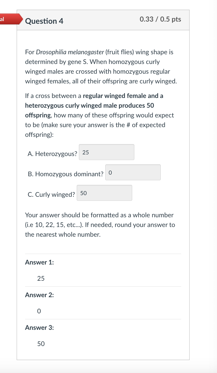Click the rounding instructions paragraph

[100, 225]
